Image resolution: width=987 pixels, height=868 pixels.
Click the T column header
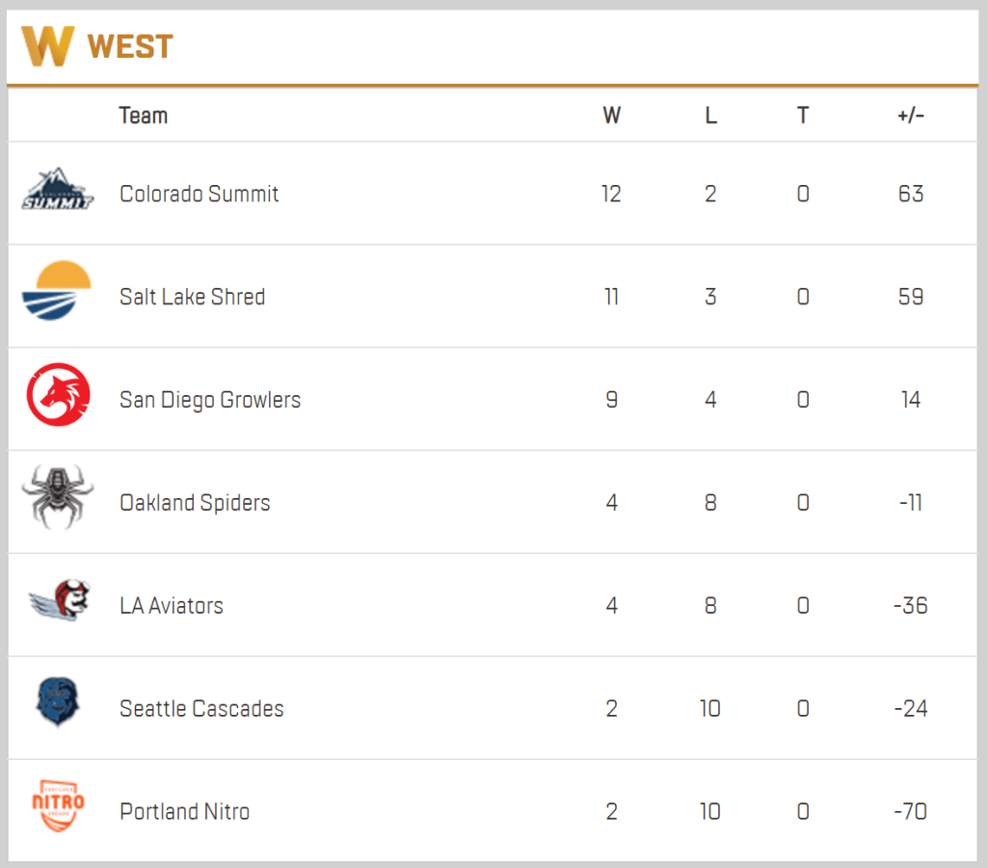pos(803,116)
